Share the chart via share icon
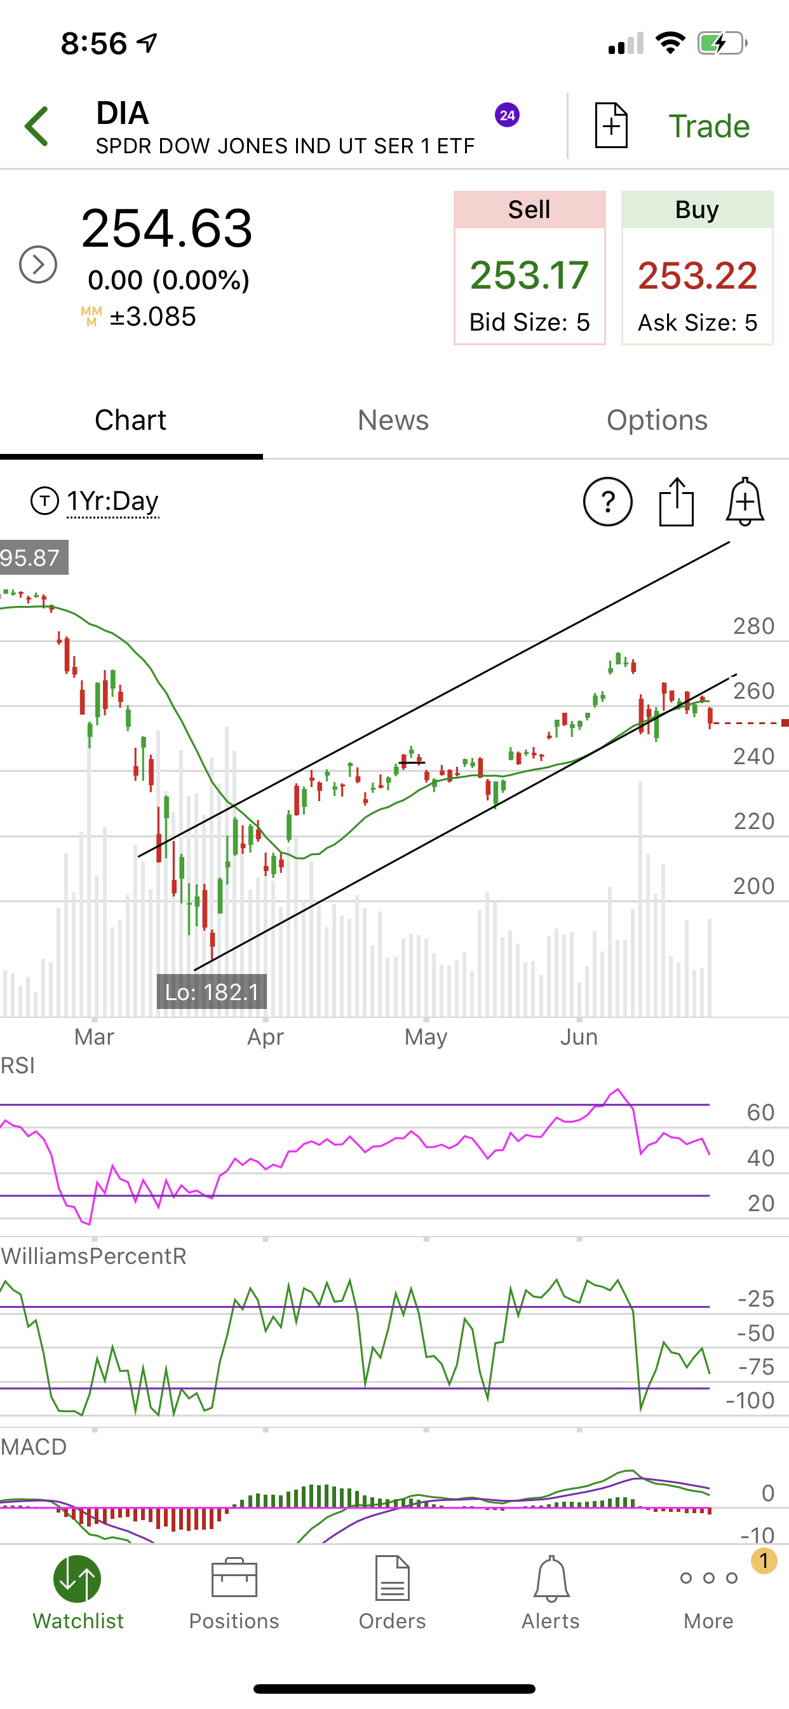789x1709 pixels. tap(677, 502)
